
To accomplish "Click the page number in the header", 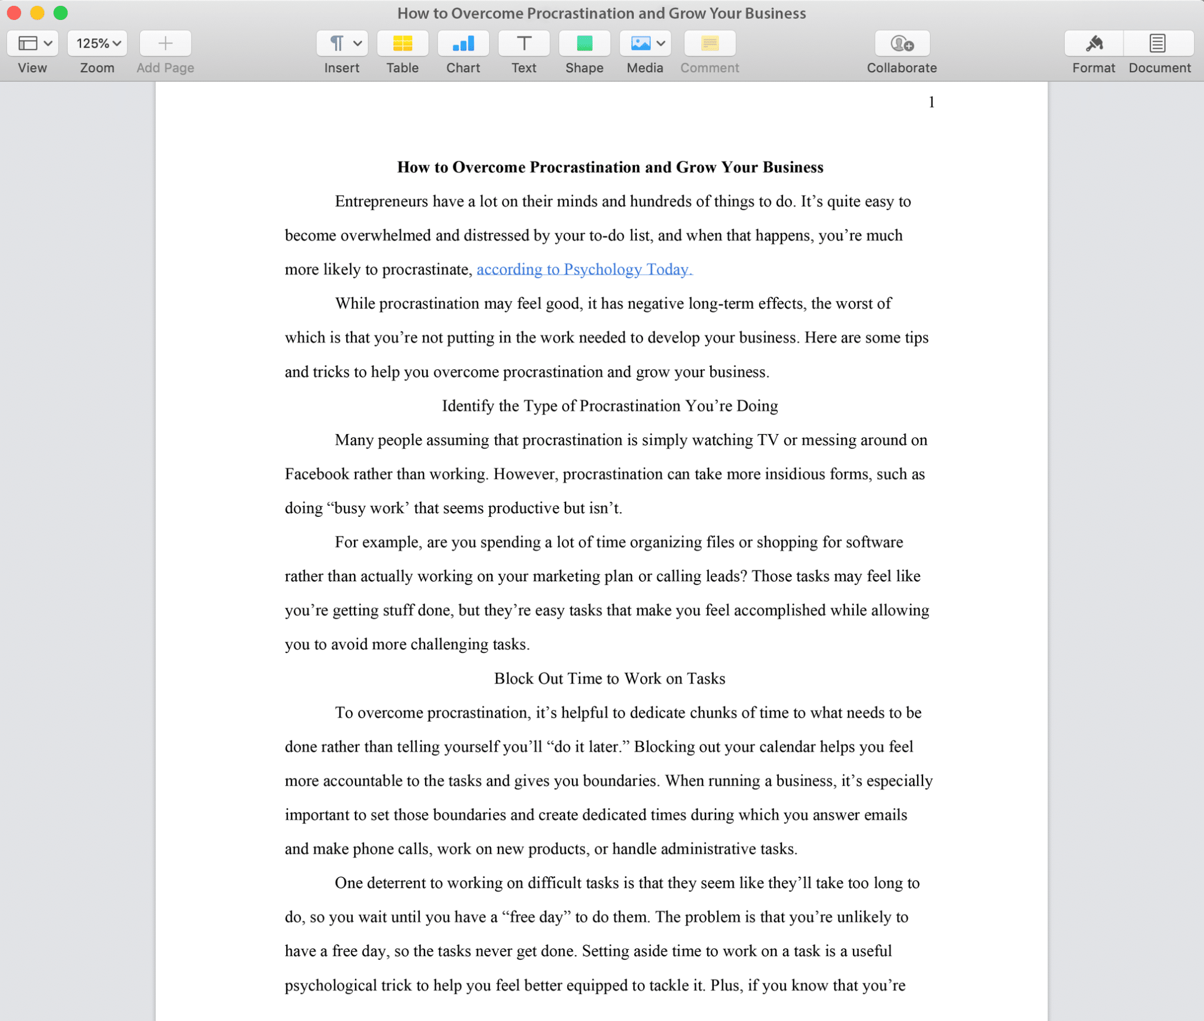I will click(x=931, y=102).
